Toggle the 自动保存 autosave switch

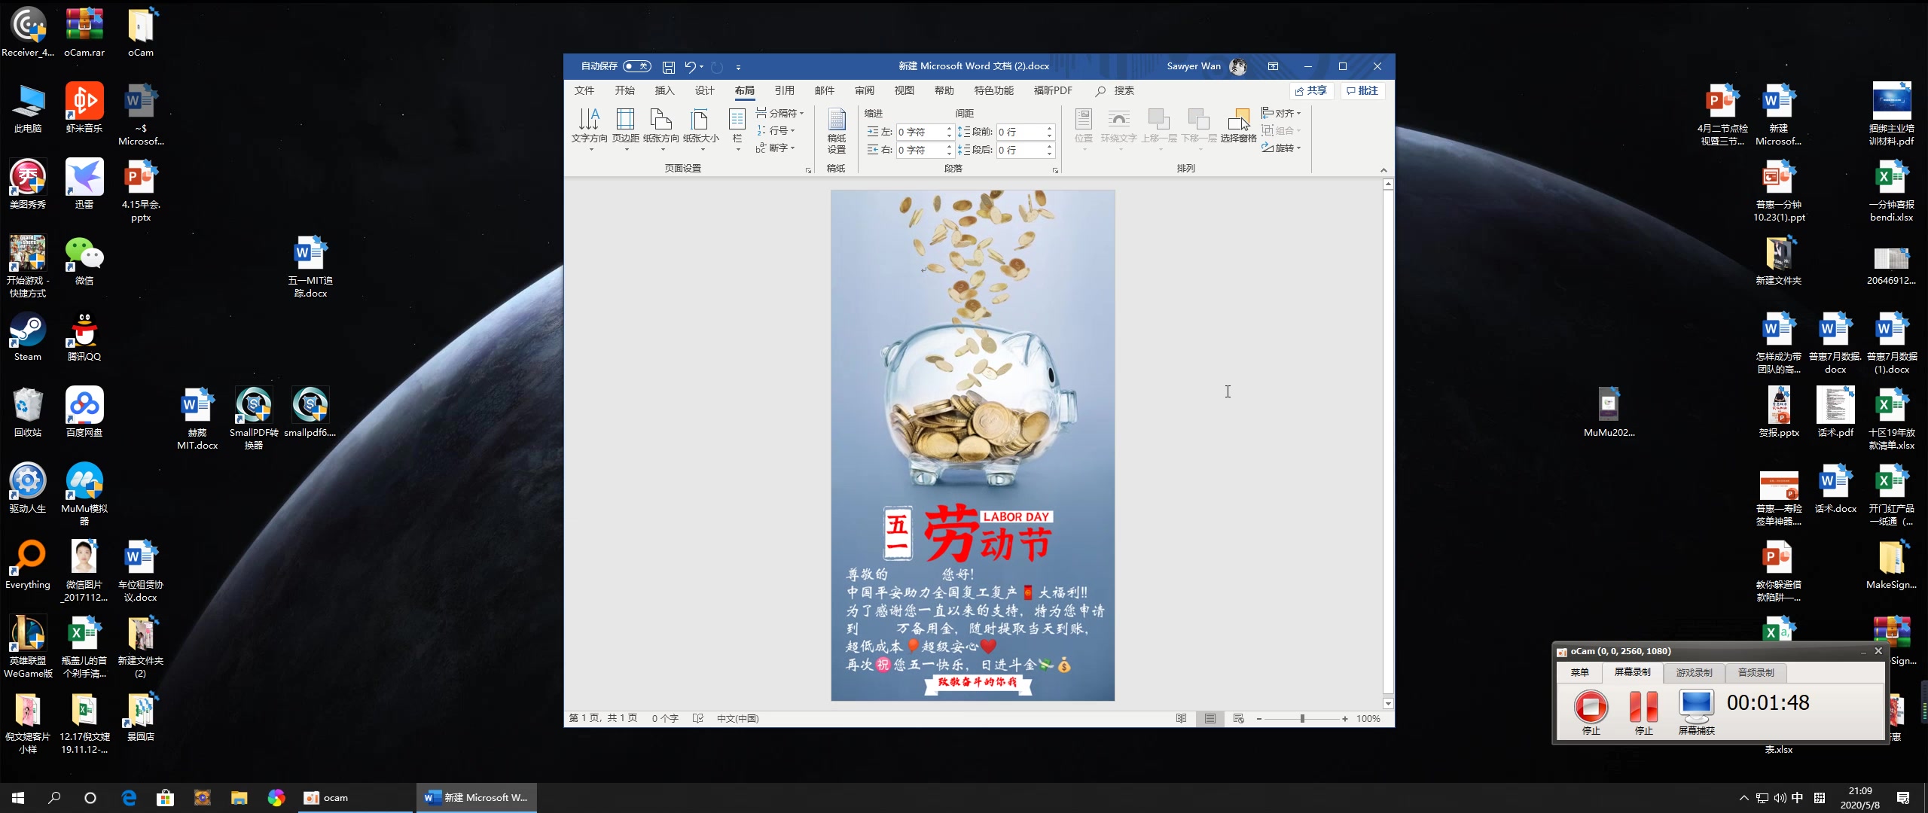tap(636, 66)
